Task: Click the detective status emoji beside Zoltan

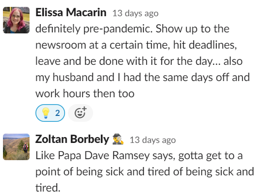Action: tap(118, 139)
